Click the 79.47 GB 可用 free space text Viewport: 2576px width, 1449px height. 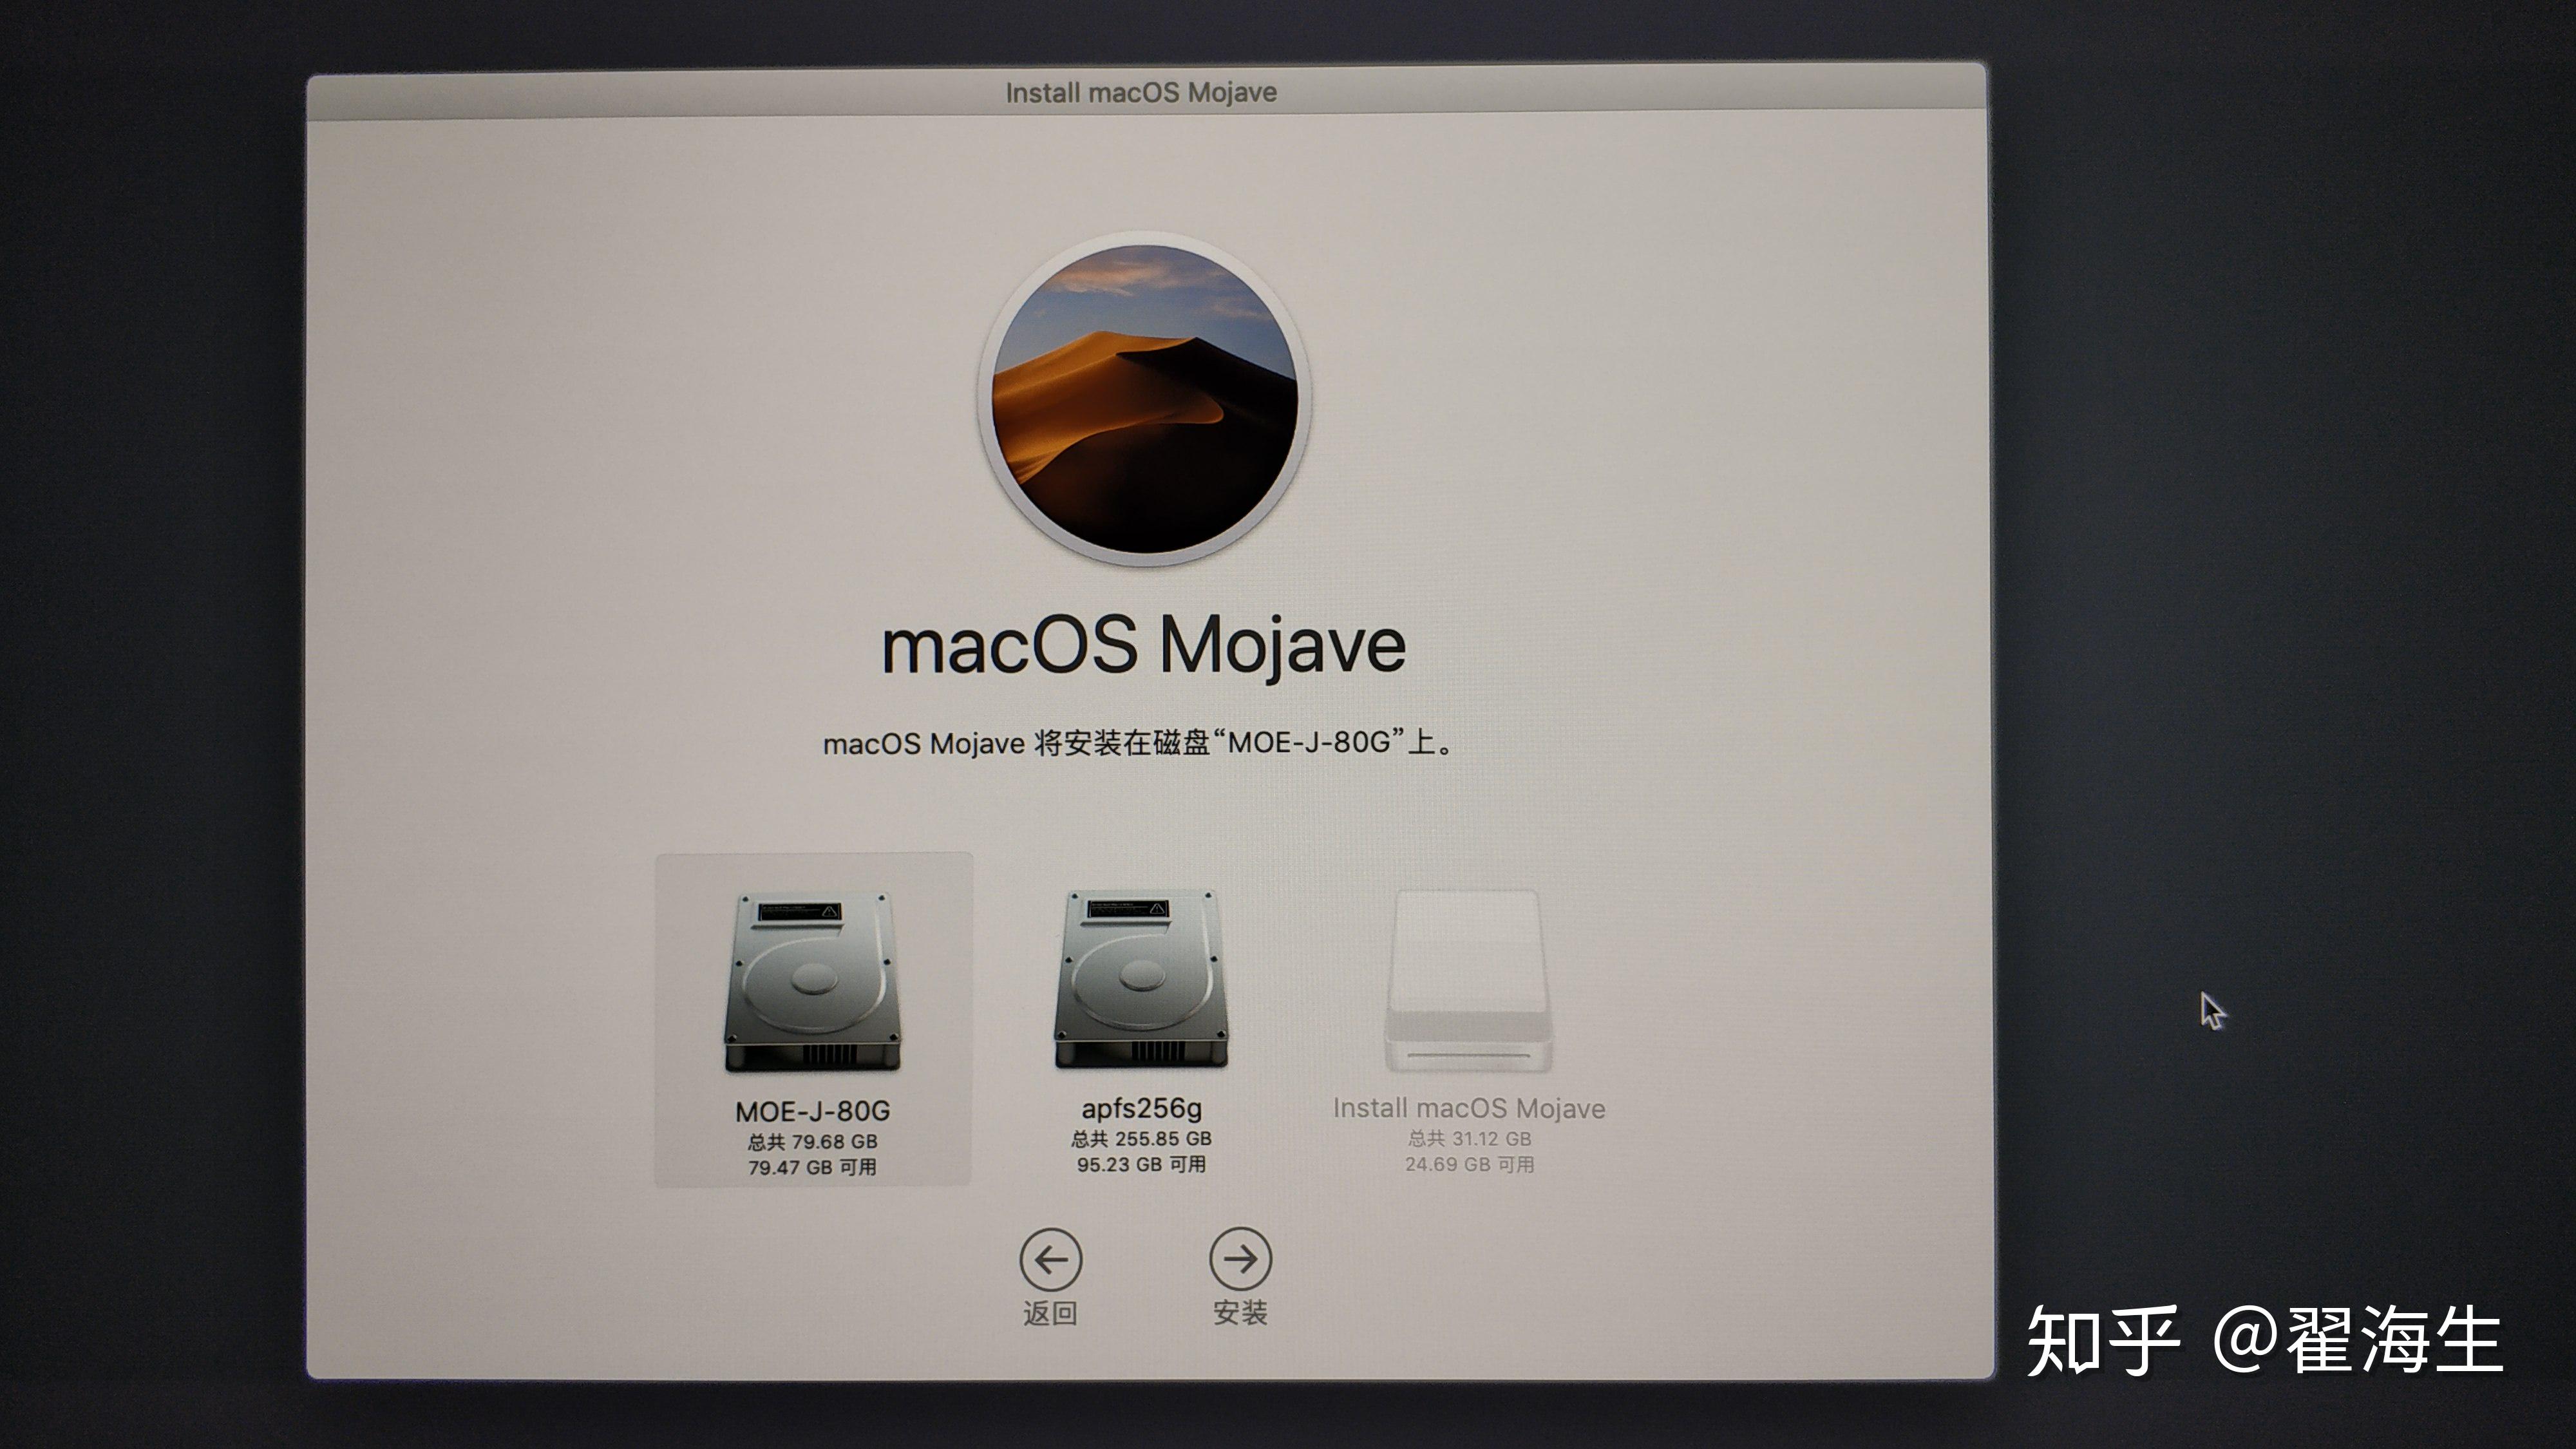812,1167
